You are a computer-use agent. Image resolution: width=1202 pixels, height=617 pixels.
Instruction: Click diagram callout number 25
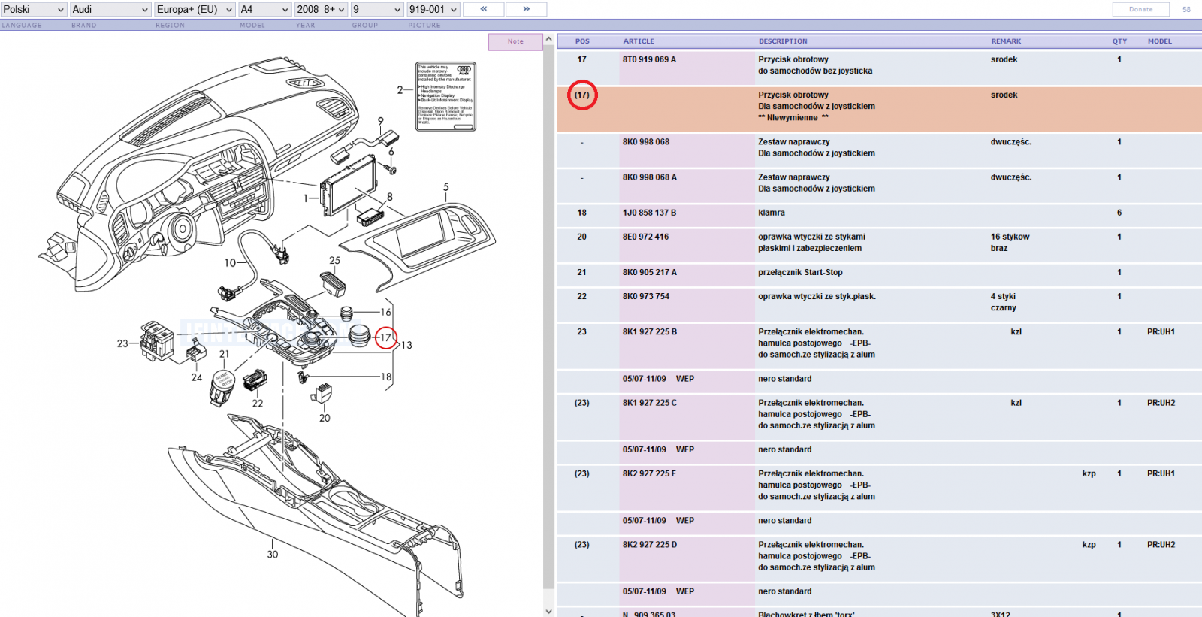tap(334, 261)
